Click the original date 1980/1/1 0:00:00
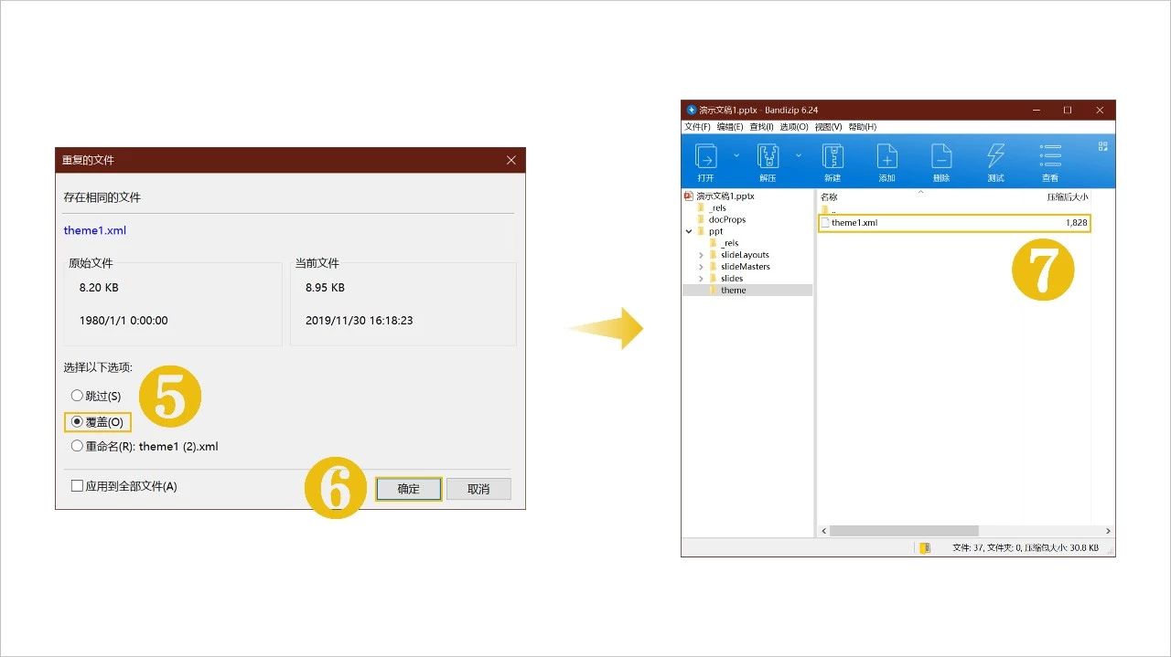Screen dimensions: 1171x657 [124, 321]
